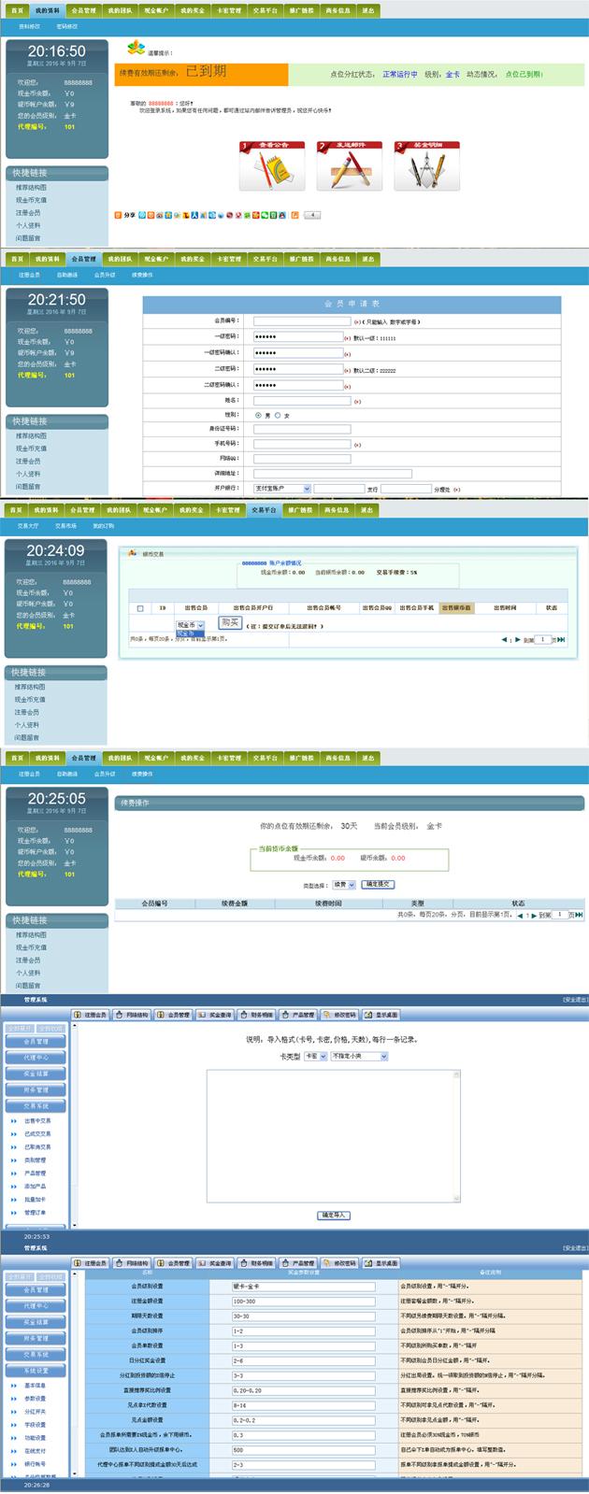Viewport: 589px width, 1494px height.
Task: Click the 安全退出 link in admin header
Action: (x=574, y=1000)
